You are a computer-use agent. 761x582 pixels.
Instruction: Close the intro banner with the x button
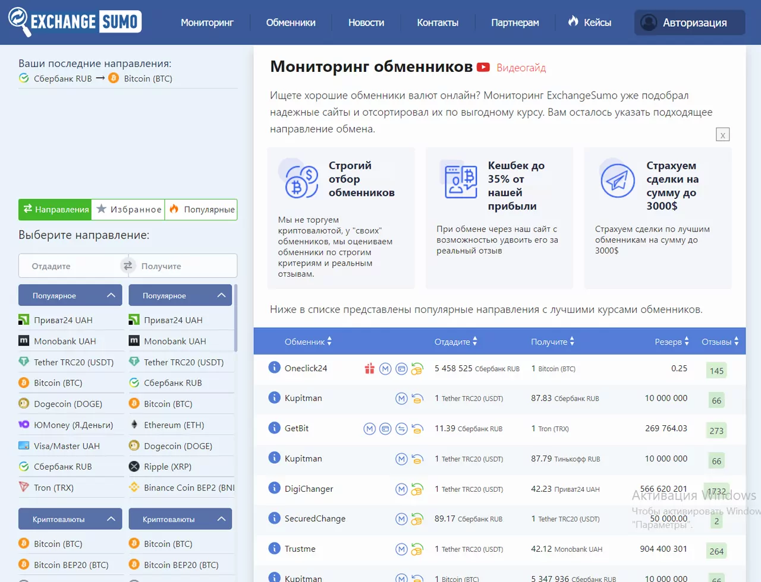tap(722, 135)
